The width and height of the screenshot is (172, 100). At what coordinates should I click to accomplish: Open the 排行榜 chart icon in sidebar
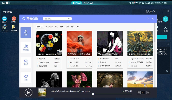pyautogui.click(x=26, y=48)
